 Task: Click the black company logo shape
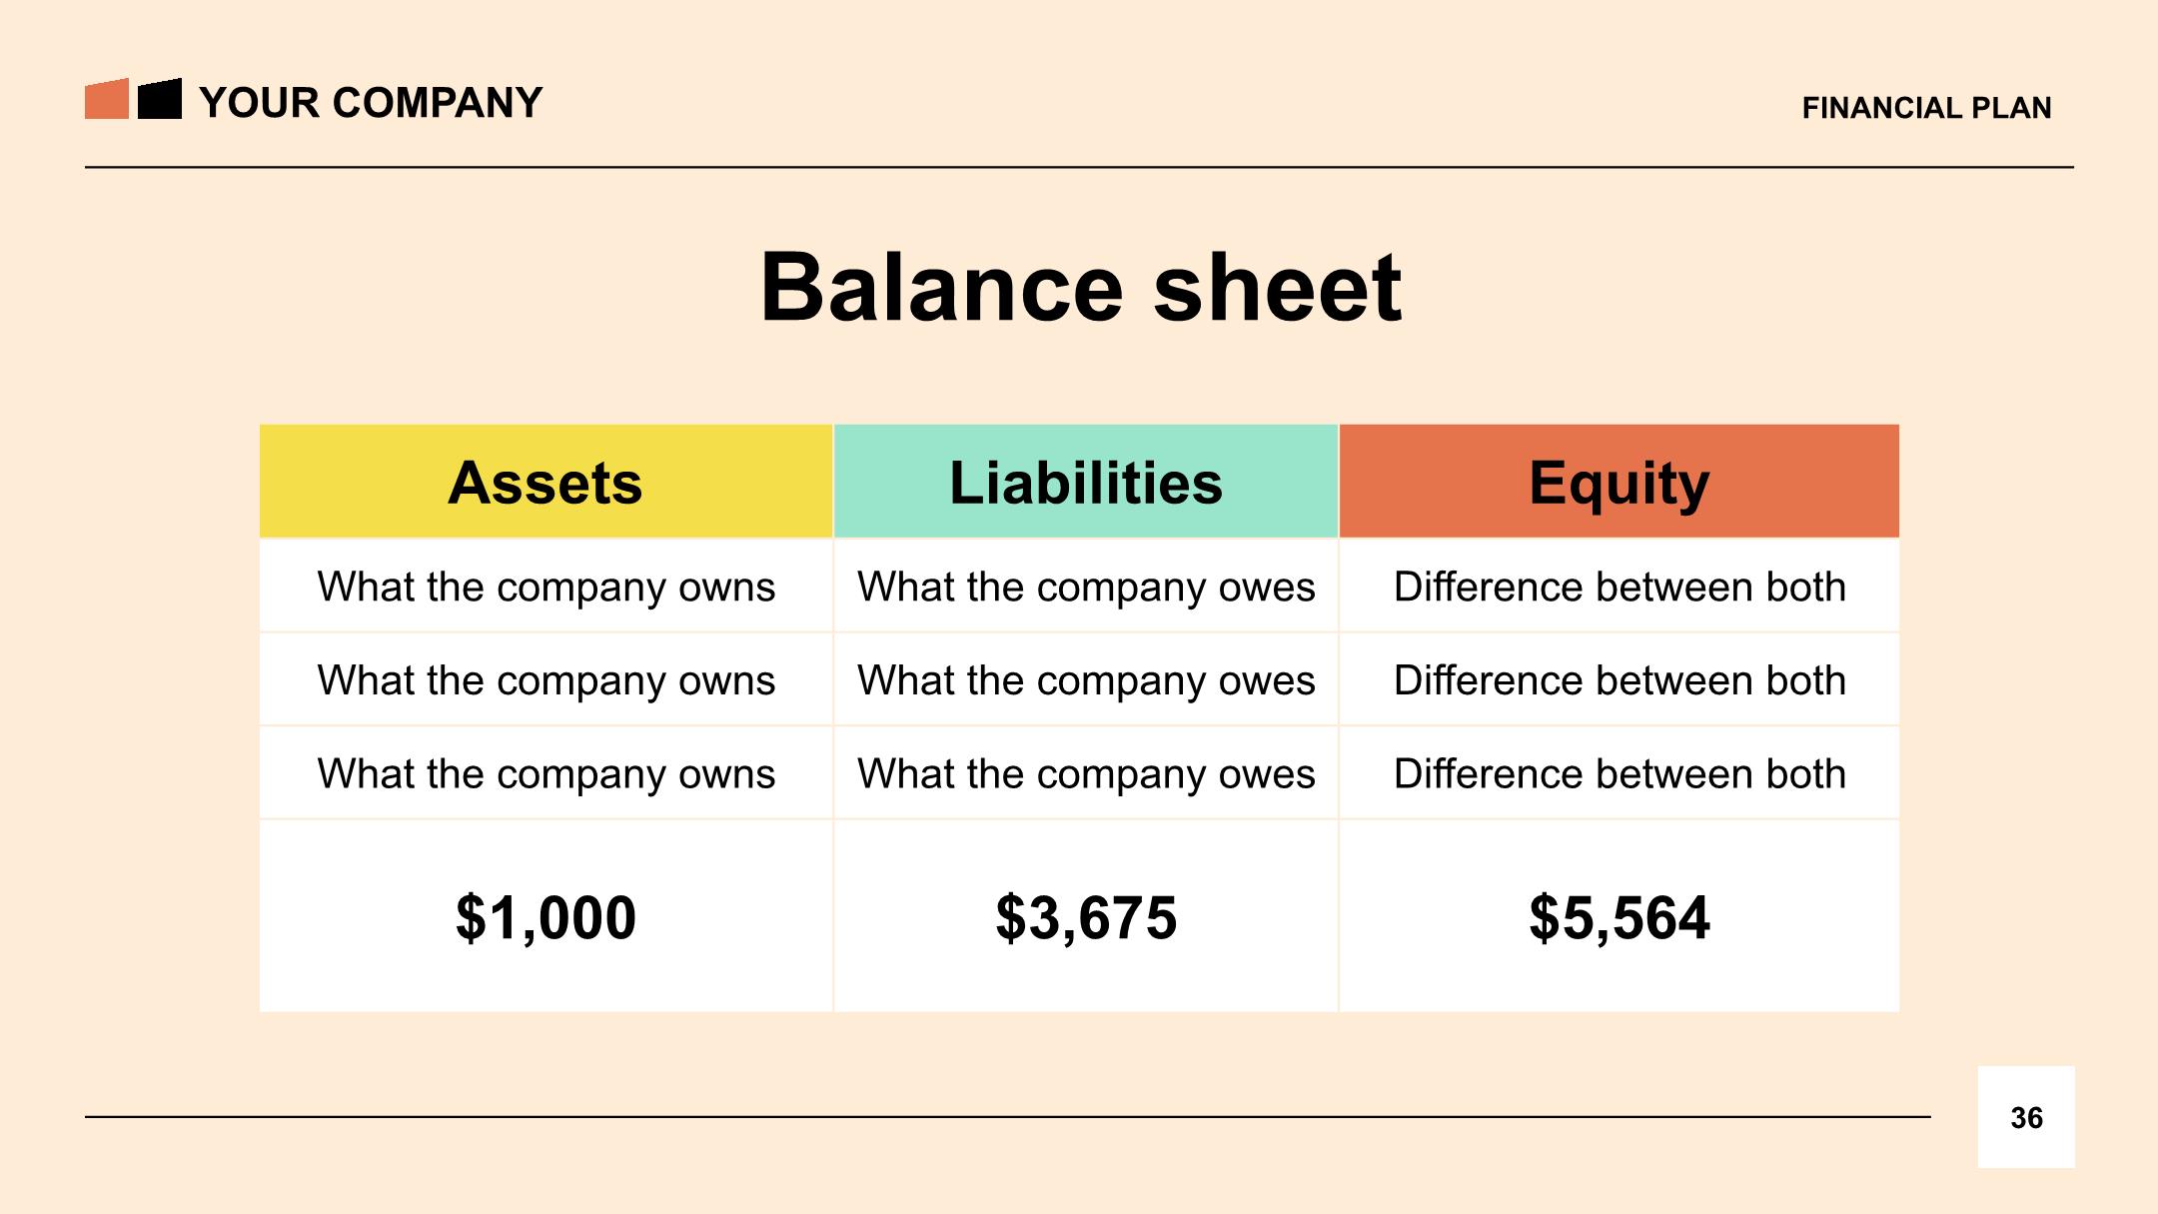pyautogui.click(x=160, y=99)
